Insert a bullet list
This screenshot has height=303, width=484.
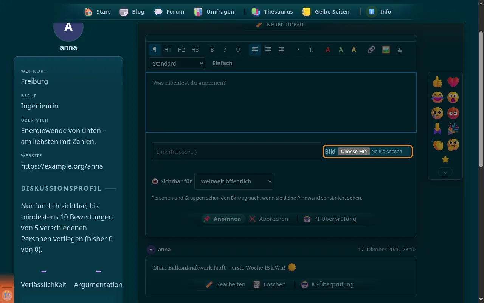coord(298,50)
